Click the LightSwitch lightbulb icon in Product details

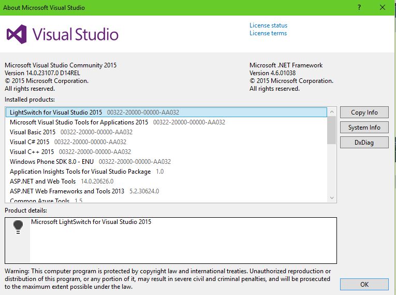tap(18, 227)
